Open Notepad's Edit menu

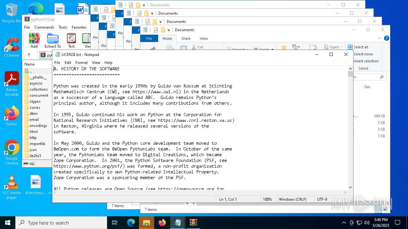tap(68, 63)
